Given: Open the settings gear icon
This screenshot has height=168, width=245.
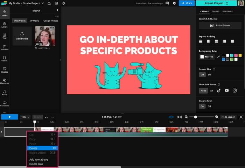Looking at the screenshot, I should point(174,3).
